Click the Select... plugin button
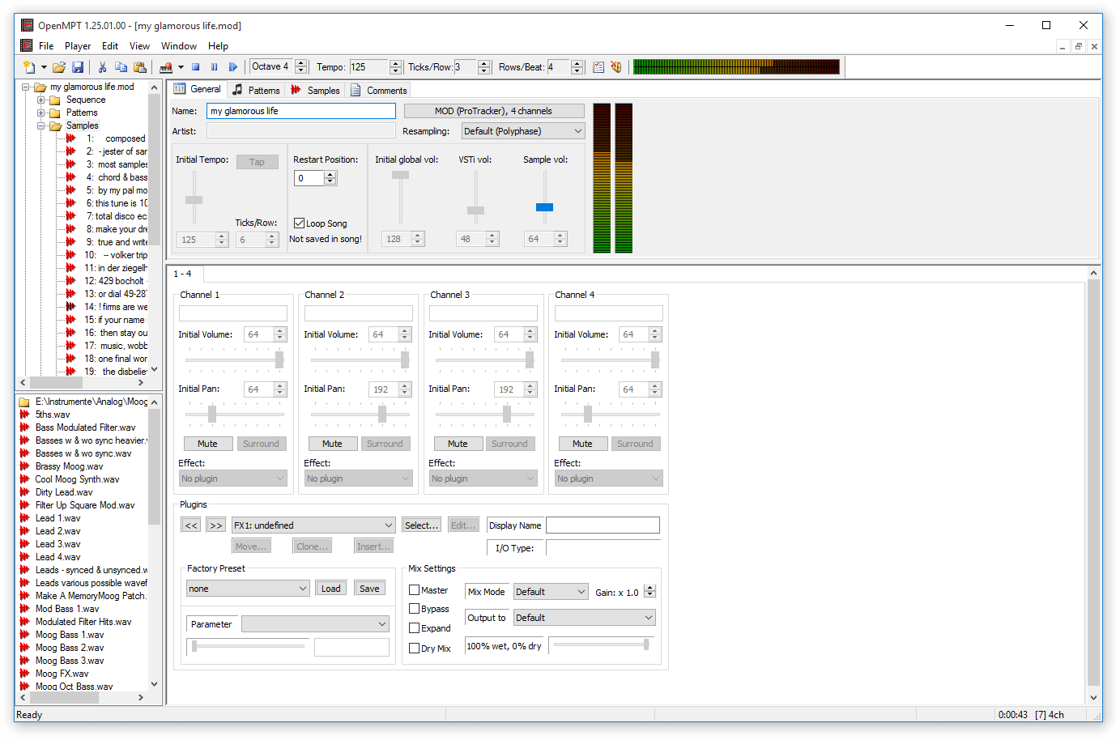This screenshot has height=740, width=1120. click(x=422, y=525)
